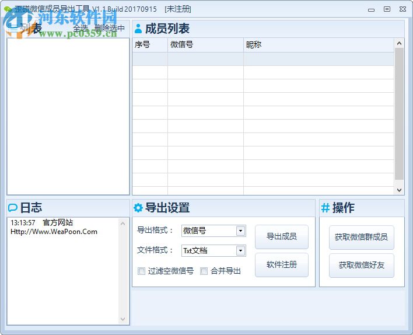The height and width of the screenshot is (335, 413).
Task: Minimize the application window
Action: (372, 9)
